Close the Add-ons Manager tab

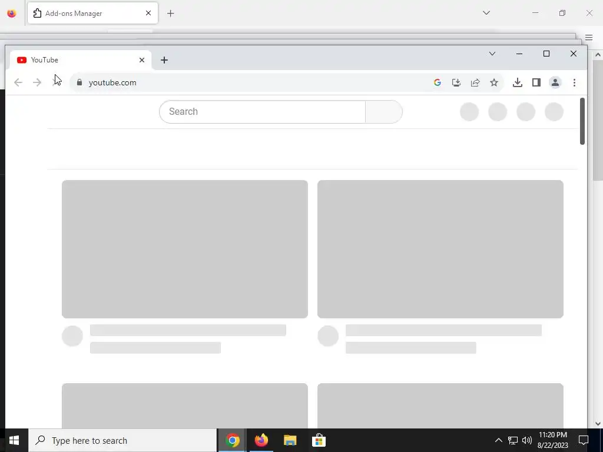click(x=148, y=13)
